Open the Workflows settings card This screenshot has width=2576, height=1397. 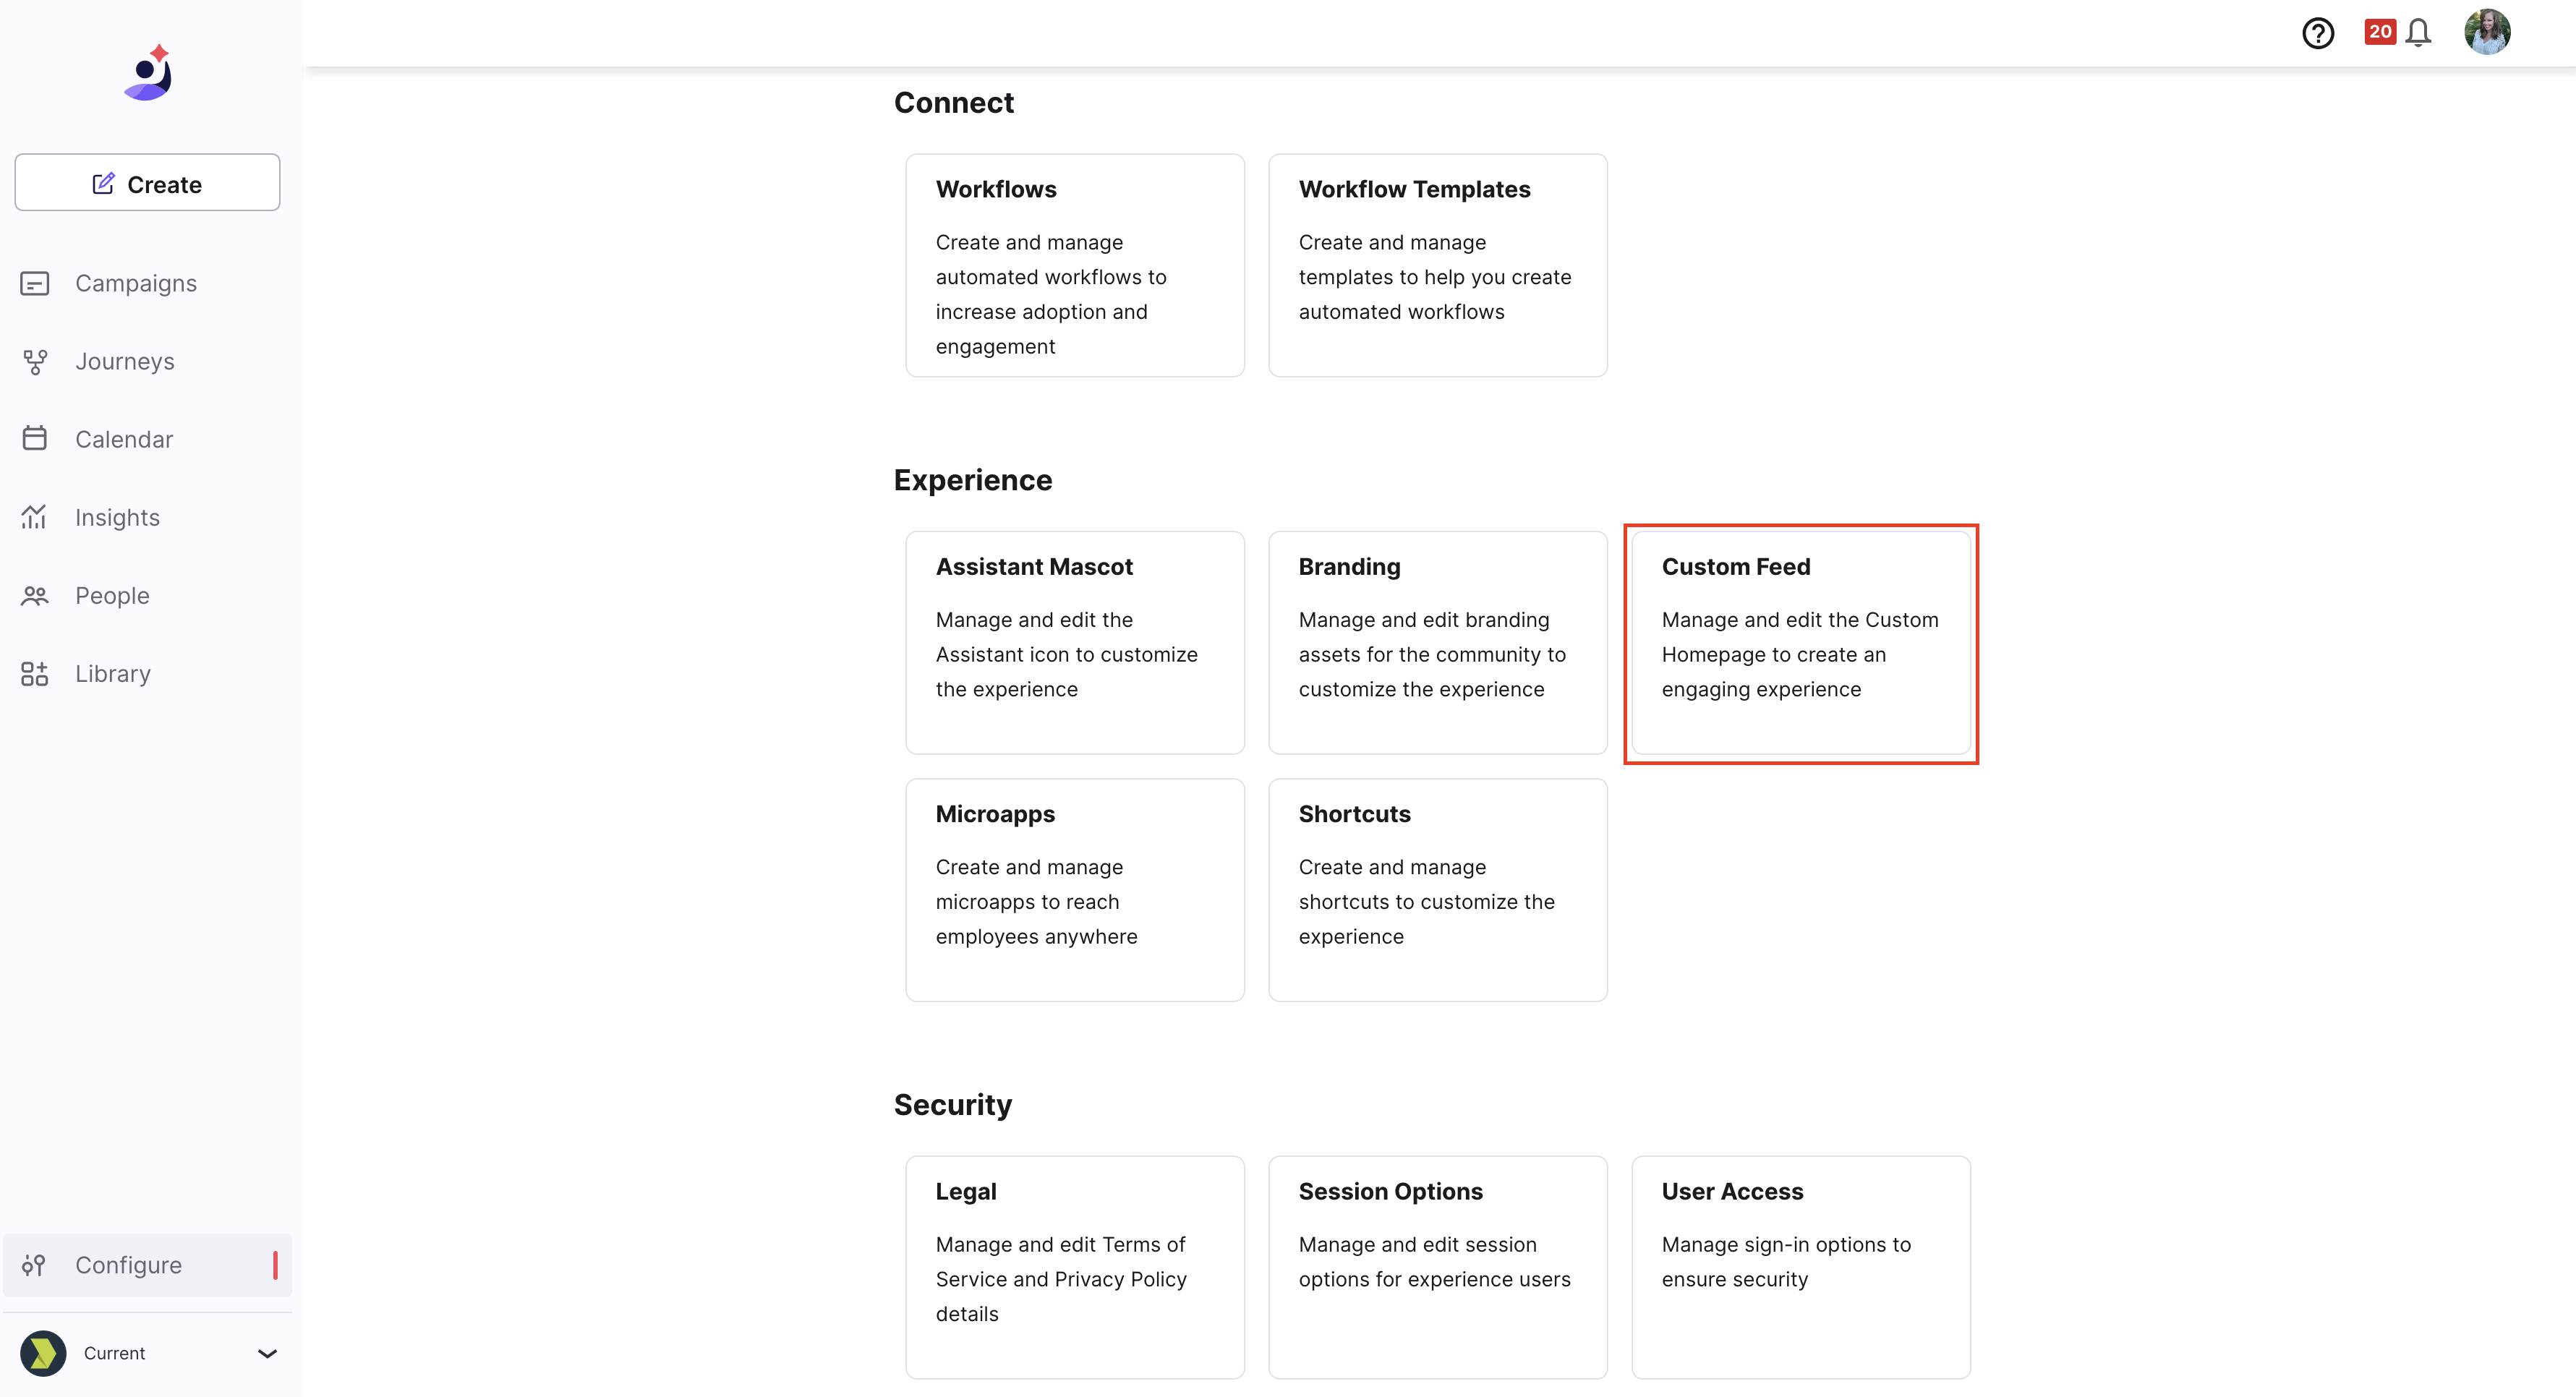tap(1075, 265)
